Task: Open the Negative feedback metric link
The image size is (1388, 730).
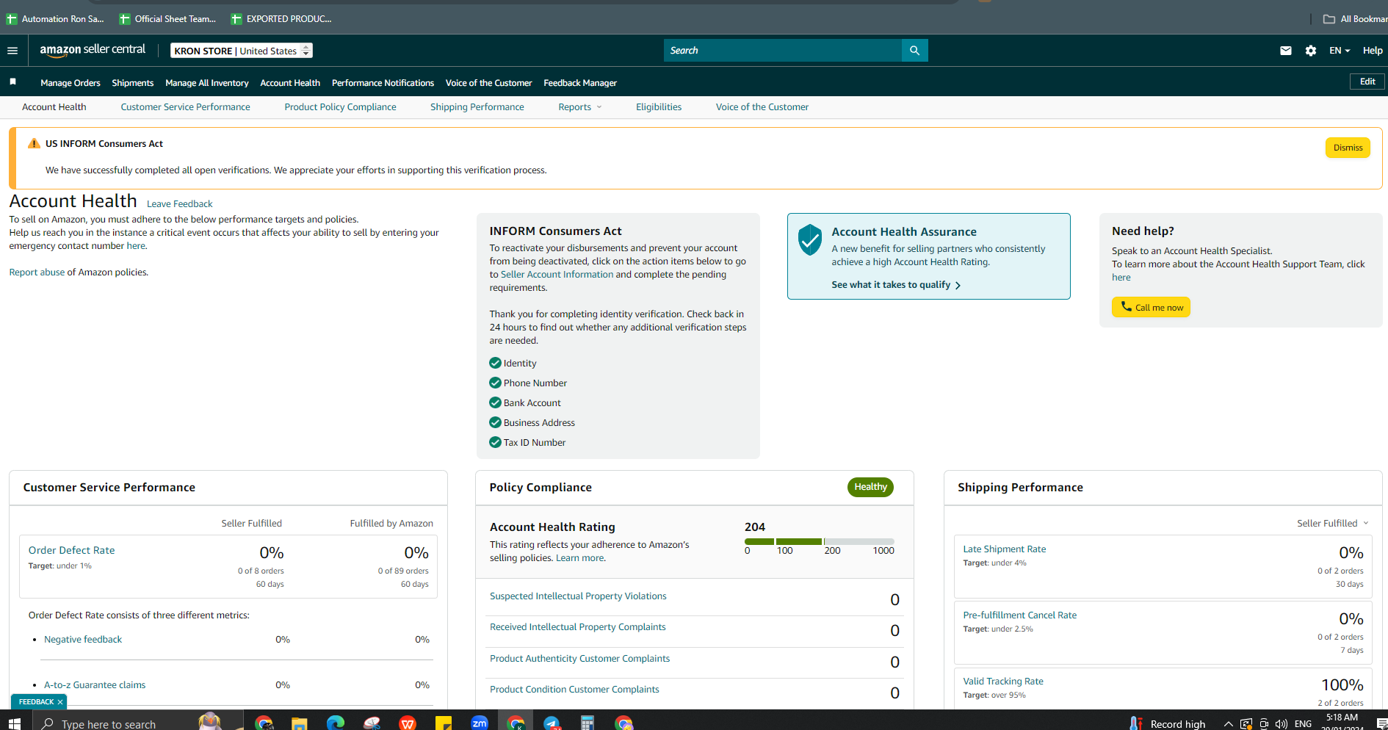Action: tap(83, 640)
